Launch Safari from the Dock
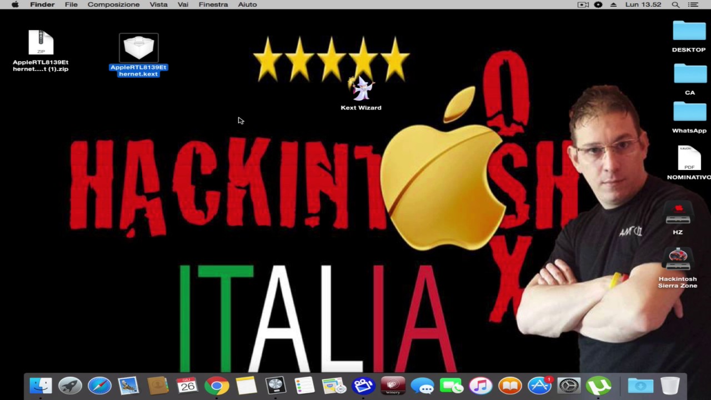The height and width of the screenshot is (400, 711). 99,386
